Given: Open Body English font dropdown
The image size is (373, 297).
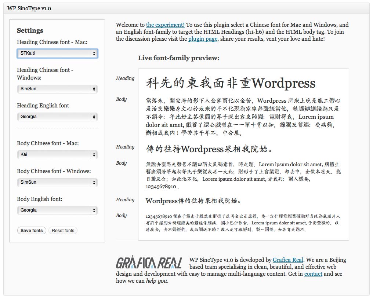Looking at the screenshot, I should [x=57, y=210].
